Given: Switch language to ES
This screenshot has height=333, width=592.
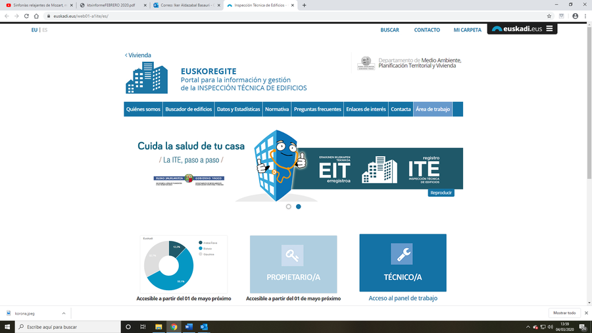Looking at the screenshot, I should 45,30.
